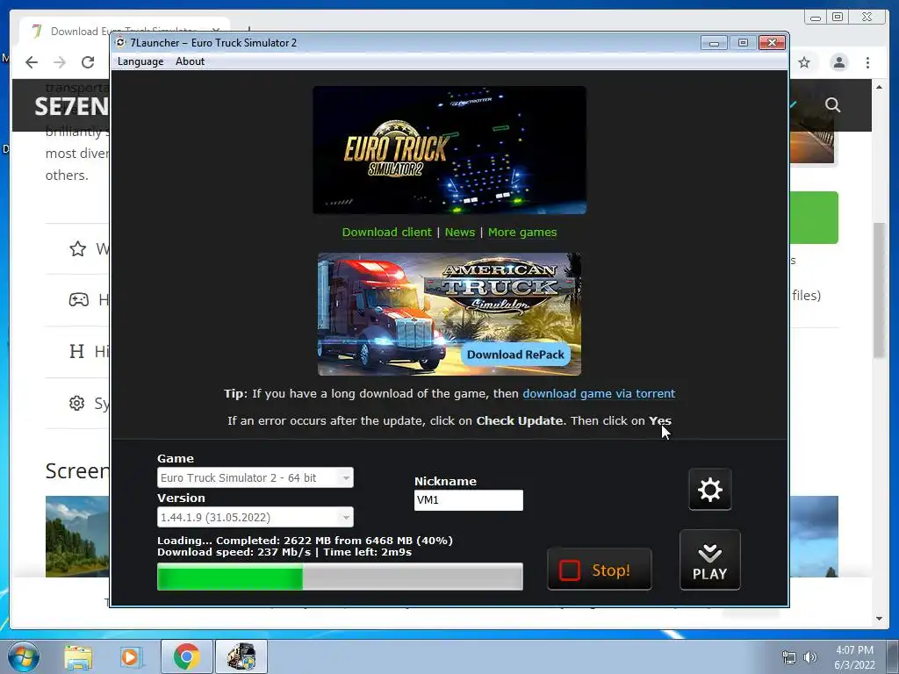This screenshot has width=899, height=674.
Task: Start the game with PLAY button
Action: click(709, 560)
